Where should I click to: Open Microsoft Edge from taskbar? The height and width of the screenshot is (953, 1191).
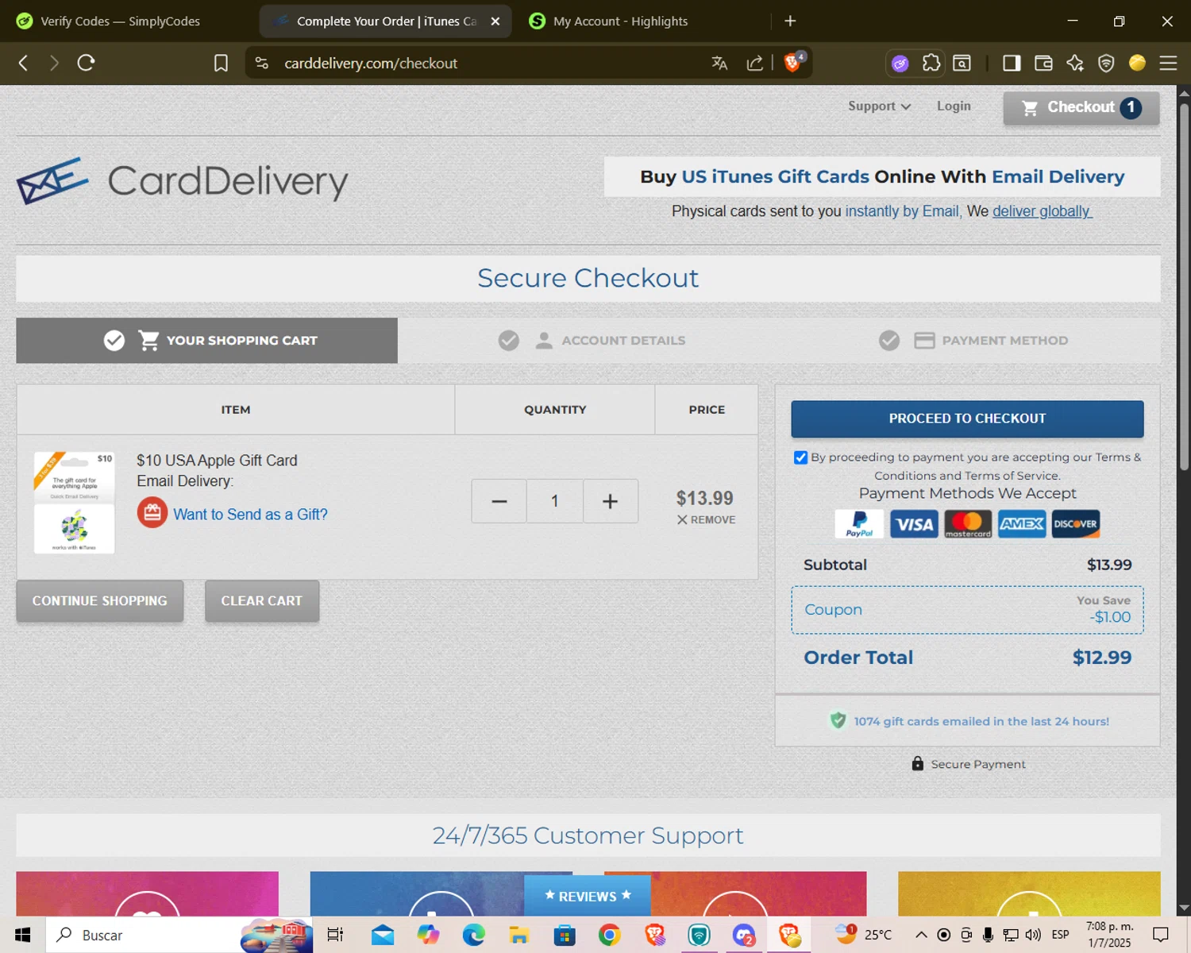[474, 935]
